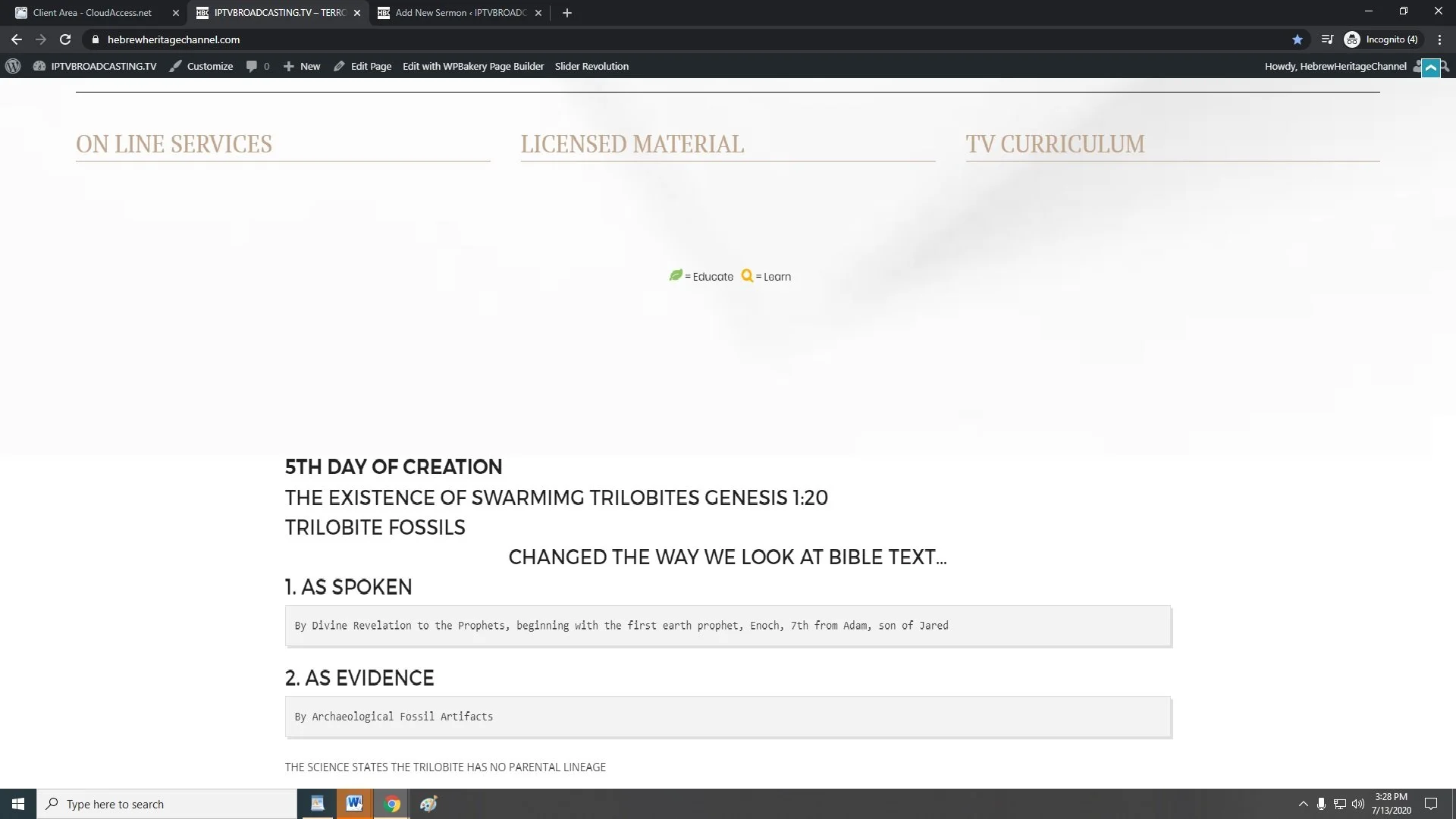The height and width of the screenshot is (819, 1456).
Task: Click the Chrome icon in taskbar
Action: [392, 804]
